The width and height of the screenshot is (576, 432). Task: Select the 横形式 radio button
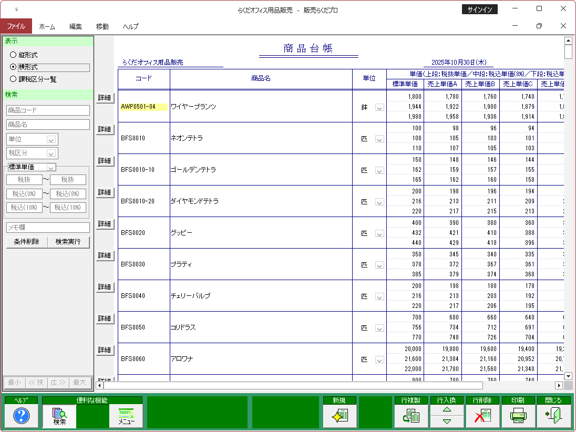tap(13, 67)
